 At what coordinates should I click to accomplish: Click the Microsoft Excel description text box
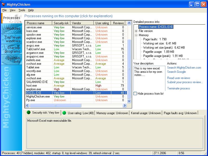pyautogui.click(x=115, y=133)
